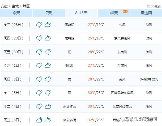
Task: Click 东风转南风 wind direction
Action: point(122,38)
